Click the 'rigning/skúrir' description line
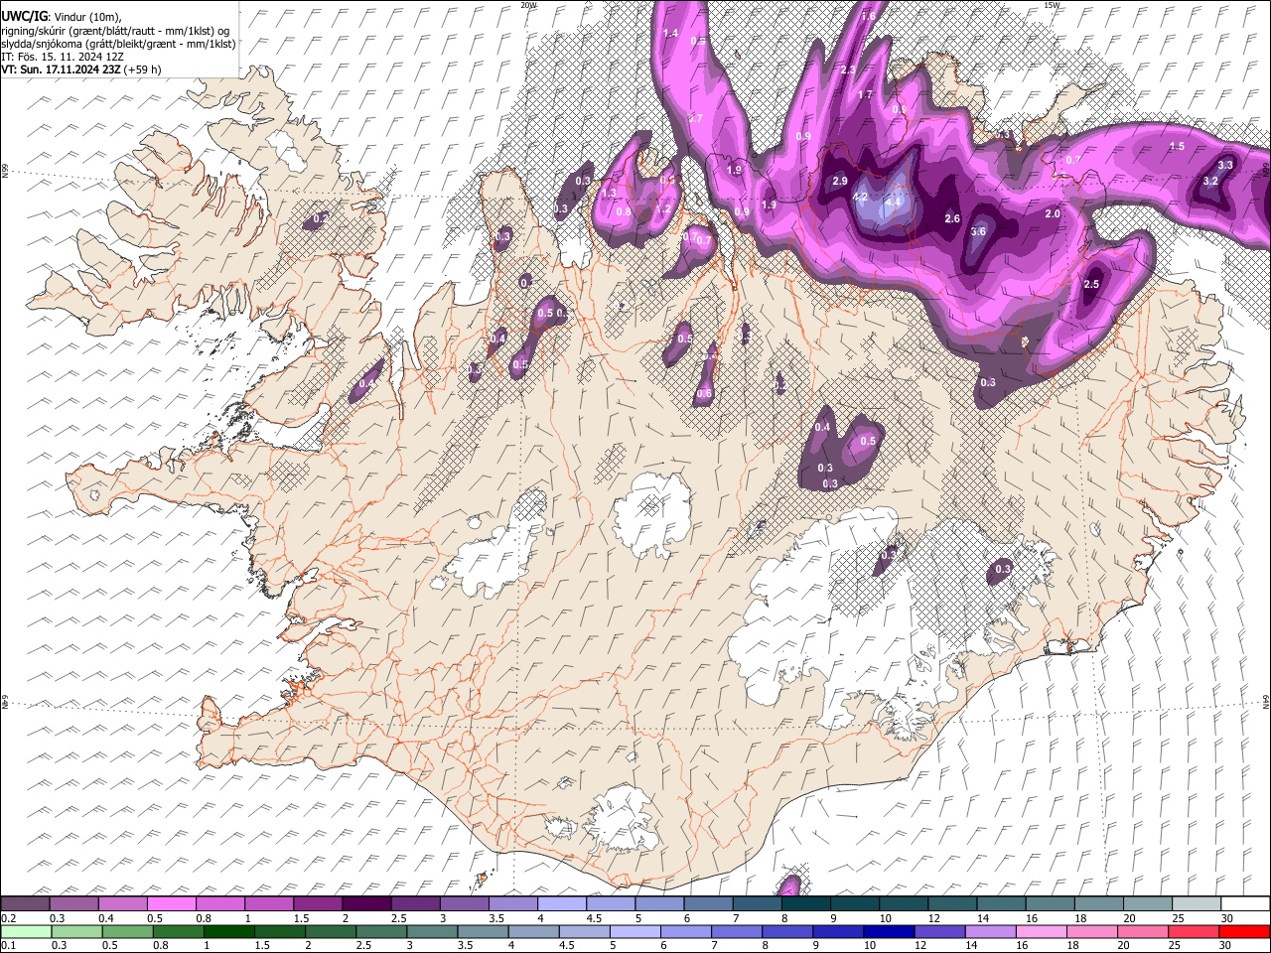Viewport: 1271px width, 953px height. tap(115, 31)
